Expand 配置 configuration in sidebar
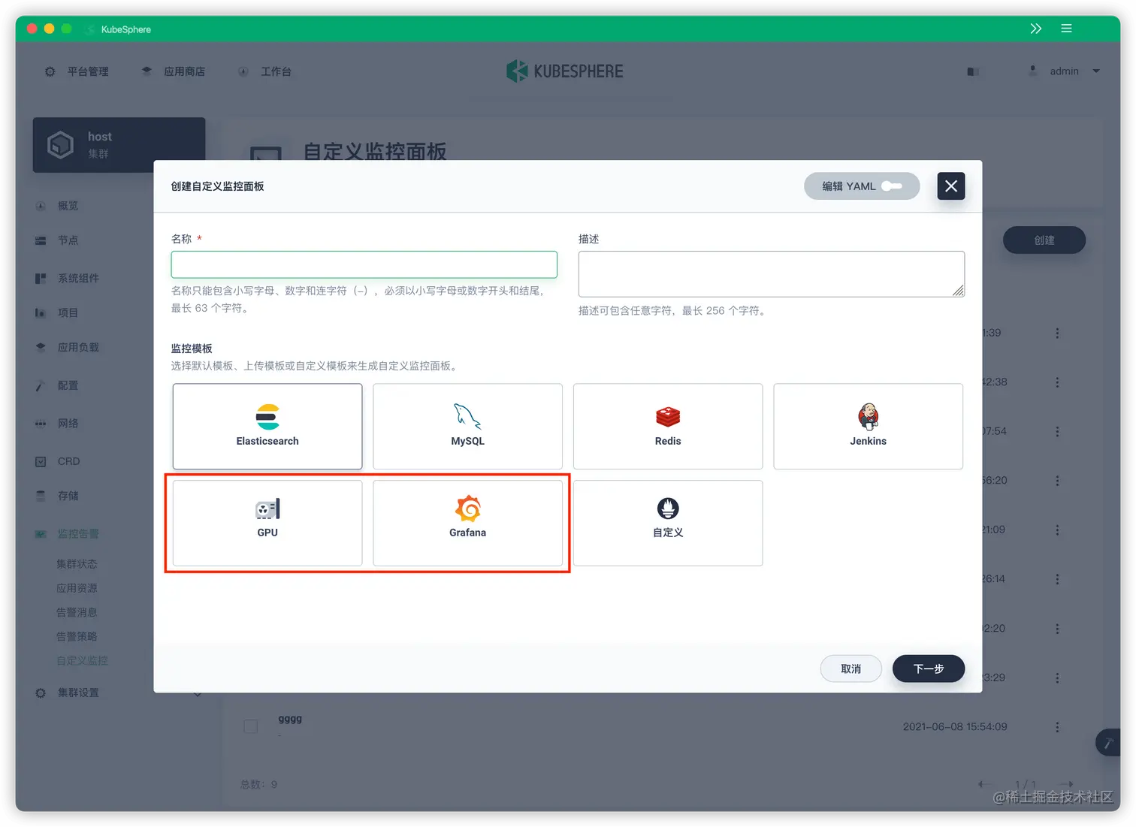 coord(68,385)
